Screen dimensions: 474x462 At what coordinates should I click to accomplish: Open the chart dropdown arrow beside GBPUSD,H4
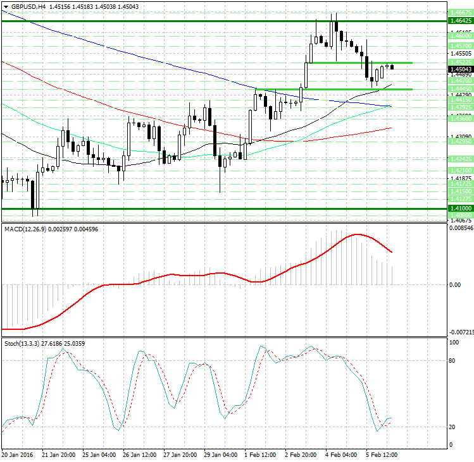[6, 7]
